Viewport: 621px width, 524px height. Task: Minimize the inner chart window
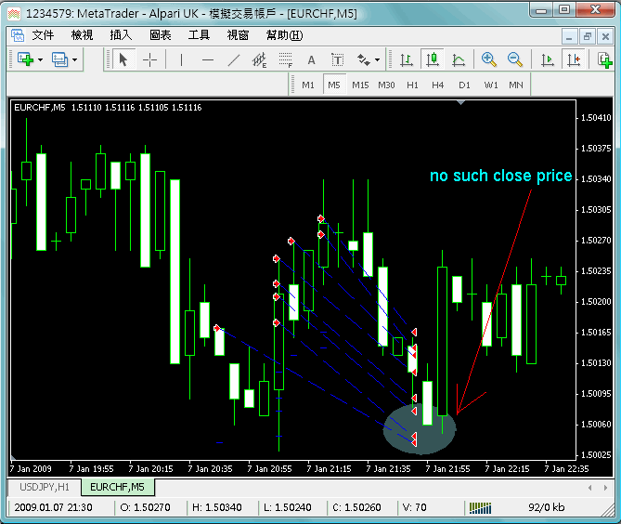tap(569, 37)
